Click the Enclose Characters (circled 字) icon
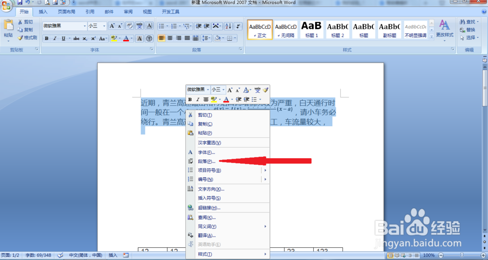This screenshot has height=260, width=488. click(x=149, y=38)
